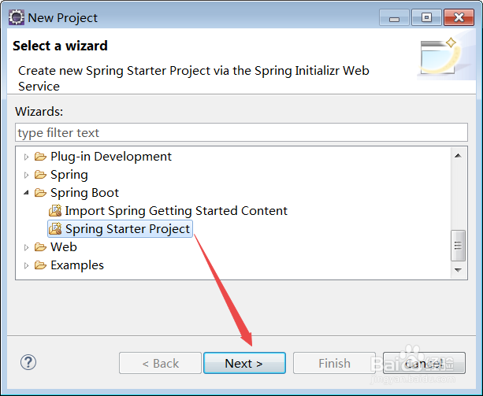Click the Web folder icon
The width and height of the screenshot is (483, 396).
(40, 247)
